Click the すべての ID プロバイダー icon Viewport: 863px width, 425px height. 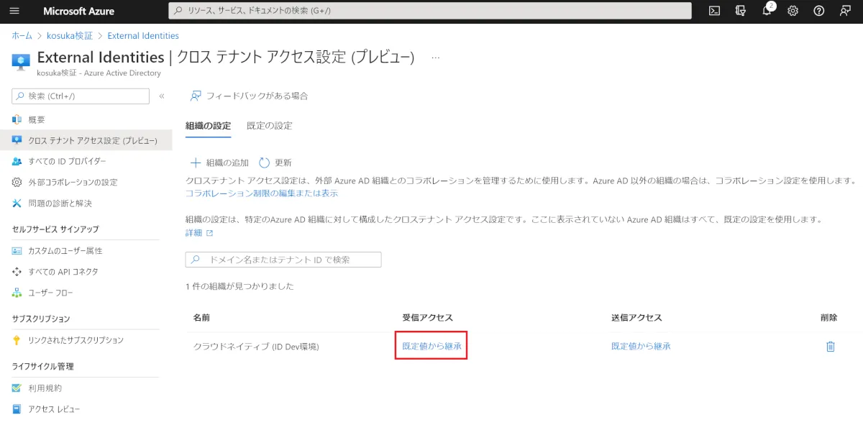17,161
